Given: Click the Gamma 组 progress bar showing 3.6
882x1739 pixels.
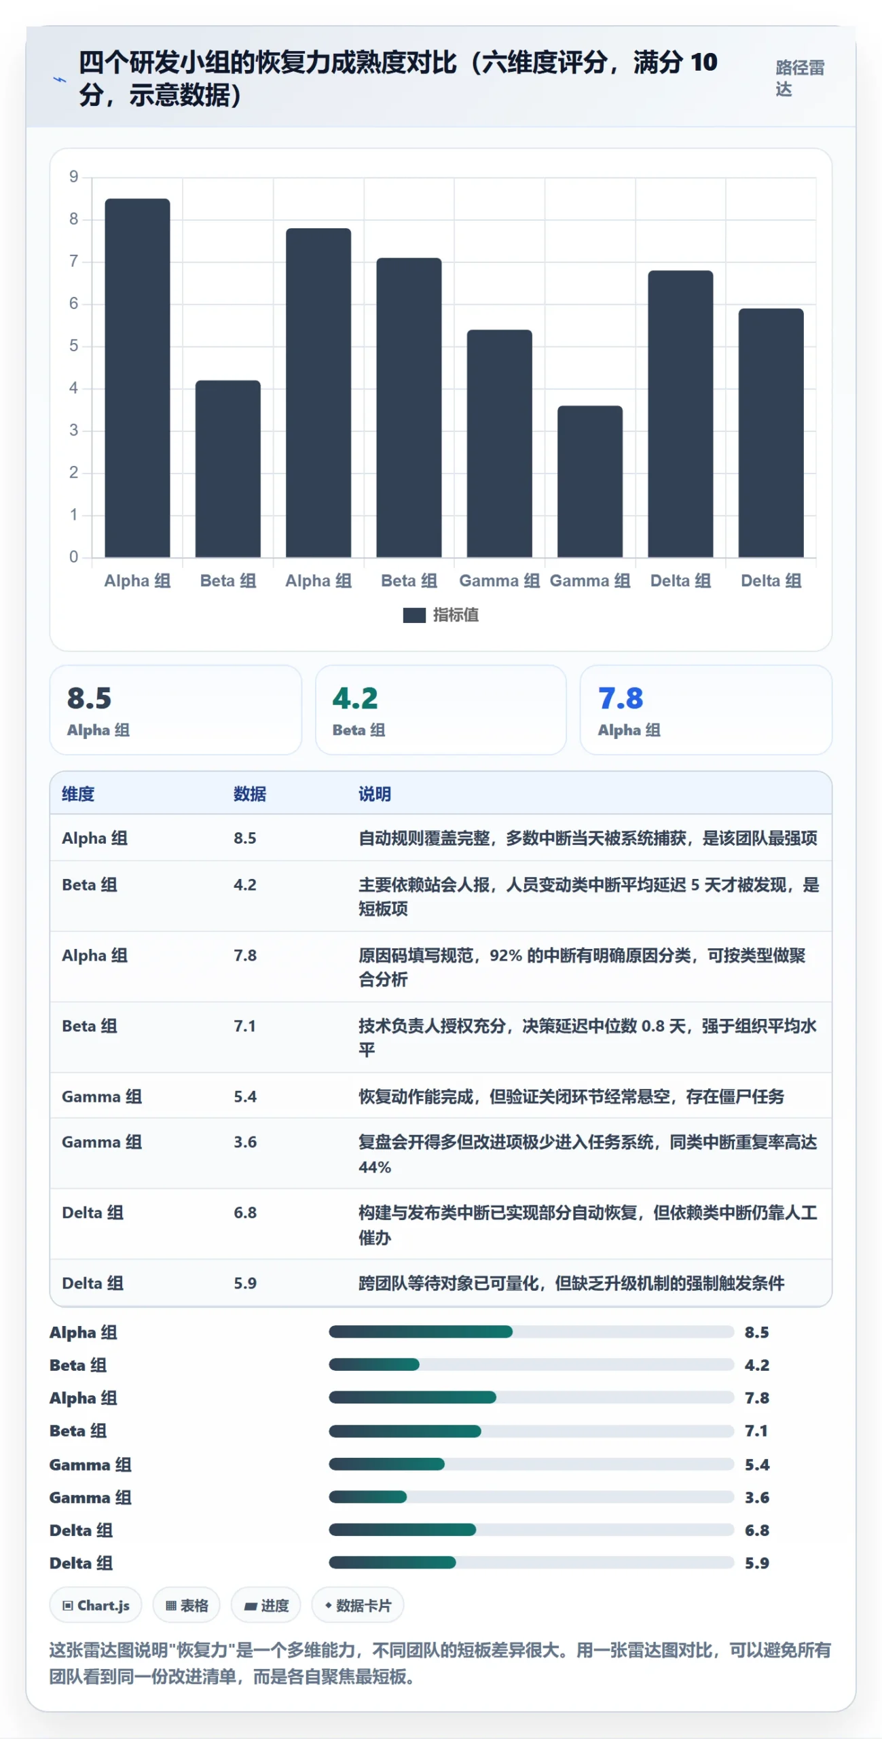Looking at the screenshot, I should pos(532,1497).
